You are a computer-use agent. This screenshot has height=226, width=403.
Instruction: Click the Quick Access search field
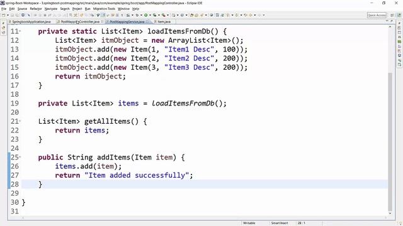click(x=377, y=15)
